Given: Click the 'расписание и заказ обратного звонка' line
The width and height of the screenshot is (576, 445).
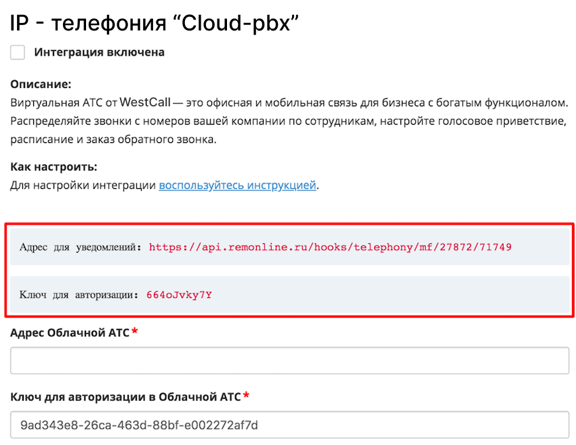Looking at the screenshot, I should pos(114,140).
